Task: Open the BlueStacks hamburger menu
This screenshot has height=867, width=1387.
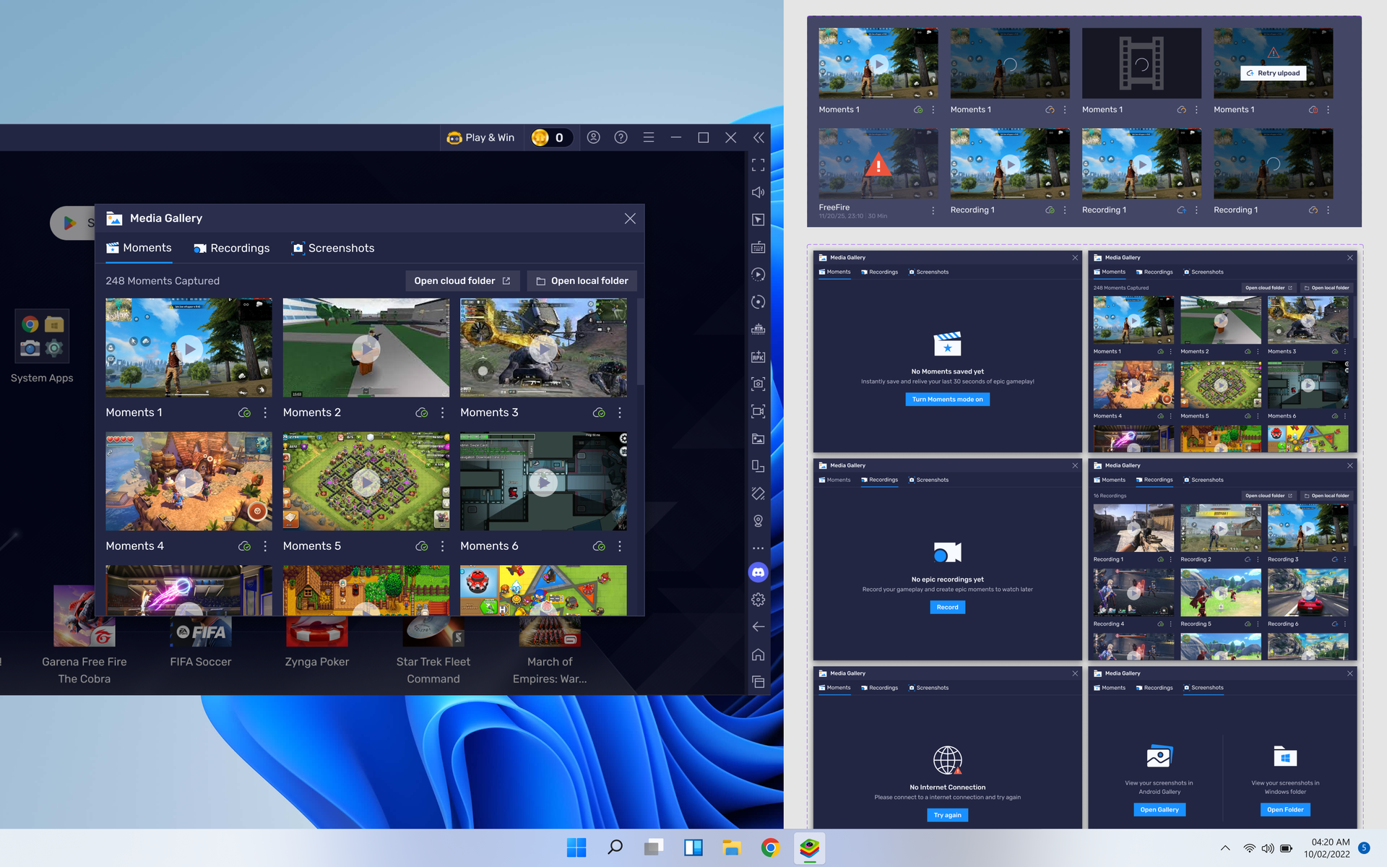Action: click(649, 137)
